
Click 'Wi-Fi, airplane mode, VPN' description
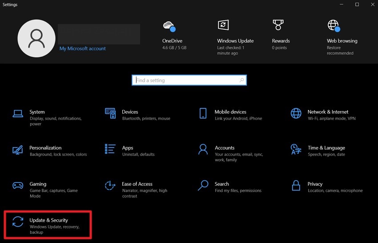click(331, 119)
